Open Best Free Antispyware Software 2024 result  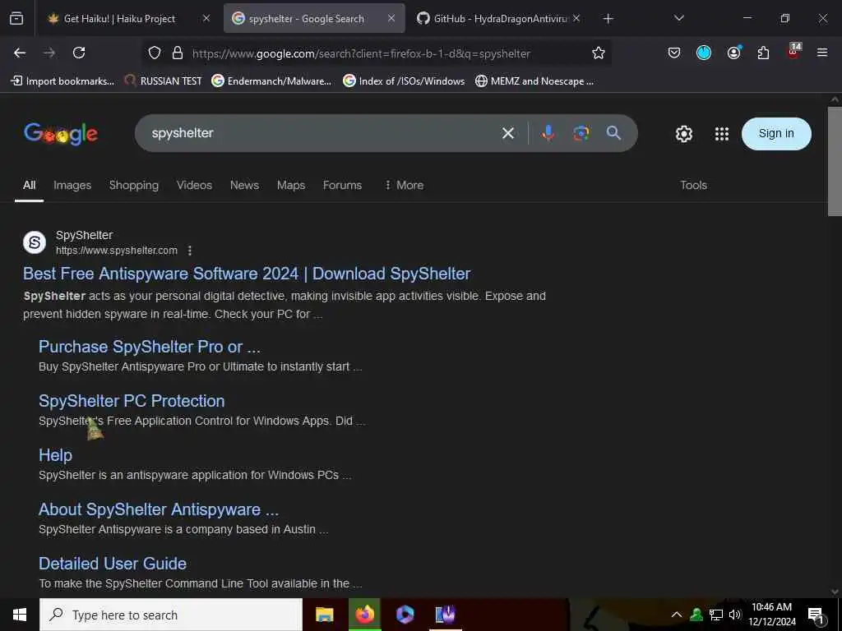[x=247, y=274]
